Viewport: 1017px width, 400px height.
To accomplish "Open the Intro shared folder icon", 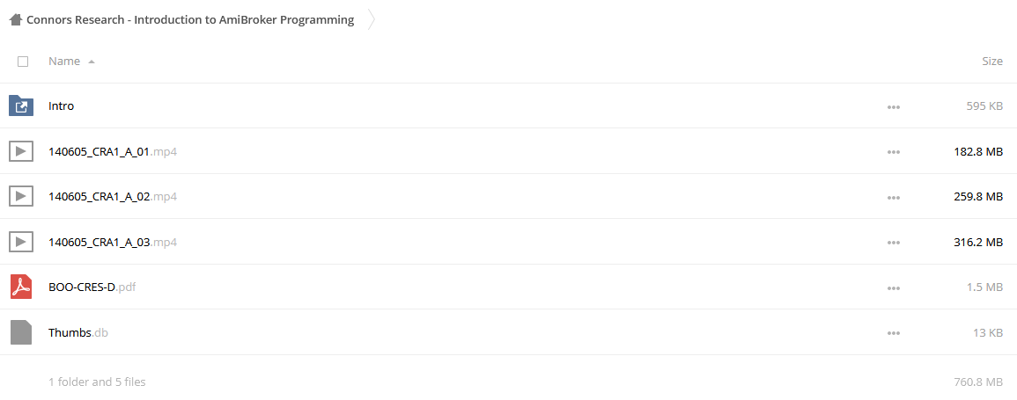I will pyautogui.click(x=21, y=105).
